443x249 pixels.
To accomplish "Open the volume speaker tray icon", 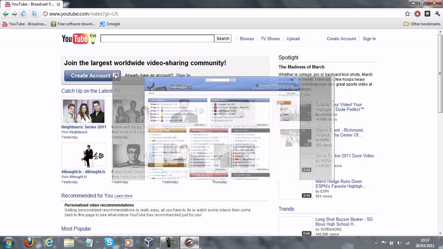I will (x=400, y=243).
